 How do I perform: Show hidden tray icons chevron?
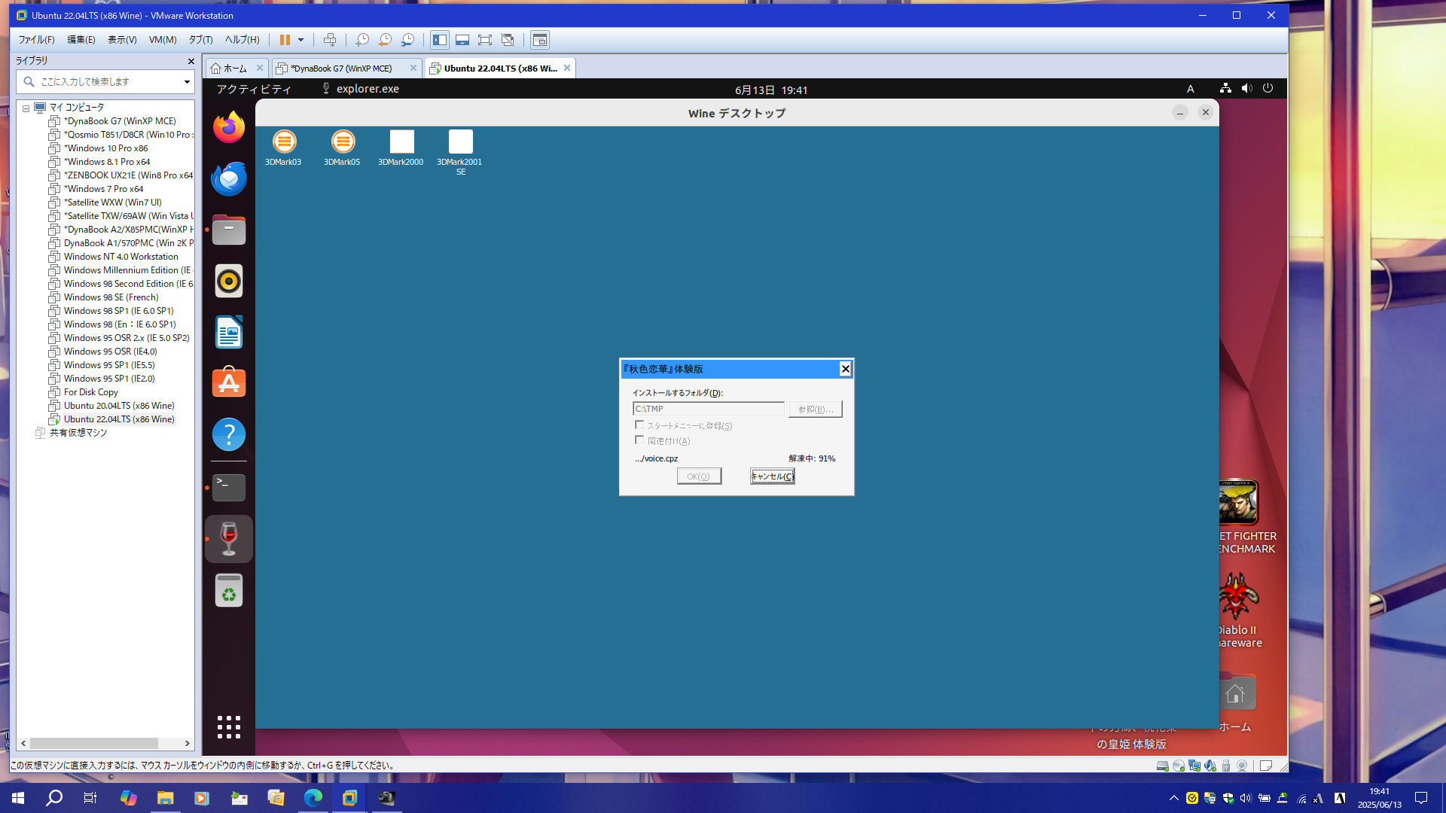pos(1173,798)
